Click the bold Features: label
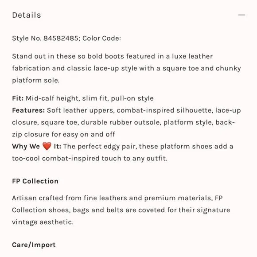The width and height of the screenshot is (257, 257). (28, 110)
